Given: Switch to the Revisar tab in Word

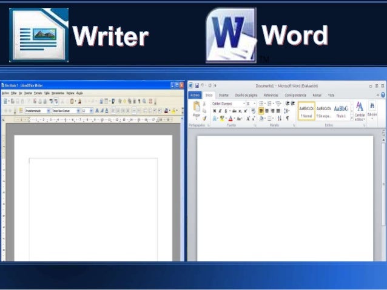Looking at the screenshot, I should point(317,95).
